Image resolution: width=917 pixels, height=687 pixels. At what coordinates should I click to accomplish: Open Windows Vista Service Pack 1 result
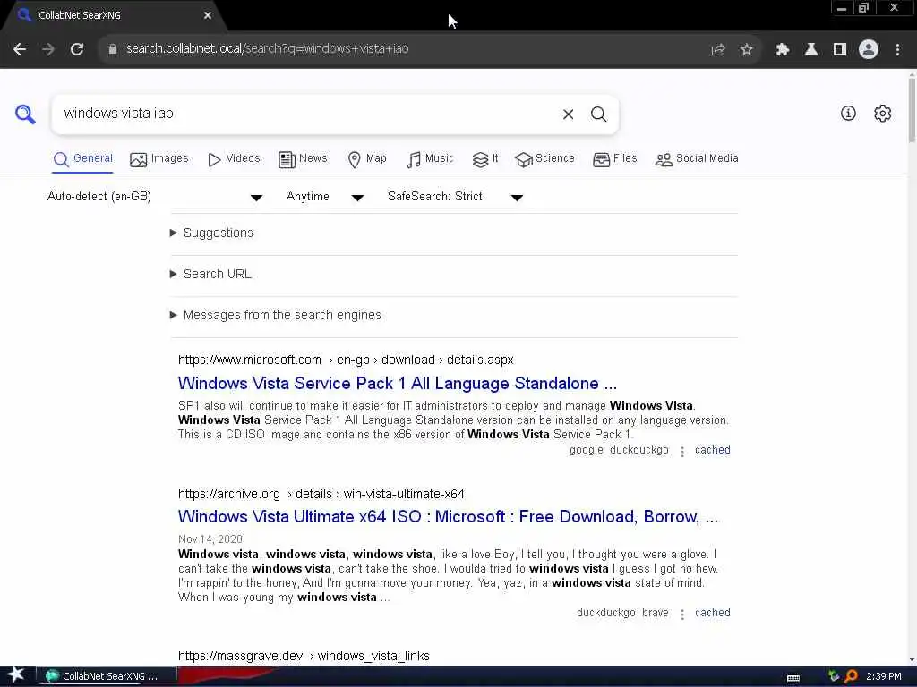pyautogui.click(x=397, y=383)
